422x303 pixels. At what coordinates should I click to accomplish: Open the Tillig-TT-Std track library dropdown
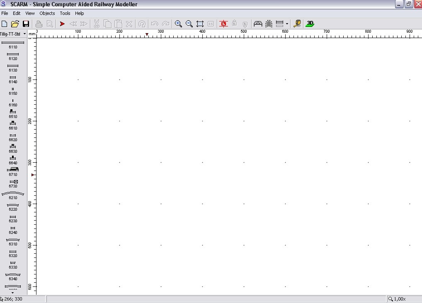coord(13,34)
